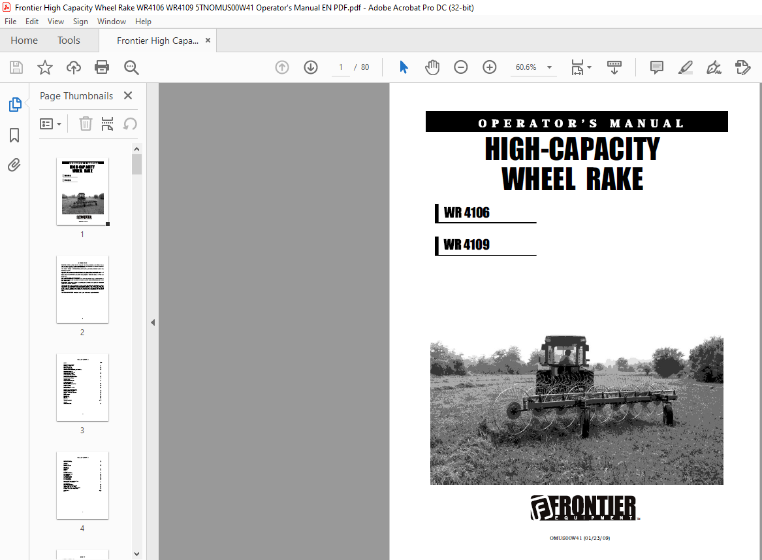Go to previous page arrow
Viewport: 762px width, 560px height.
tap(282, 67)
